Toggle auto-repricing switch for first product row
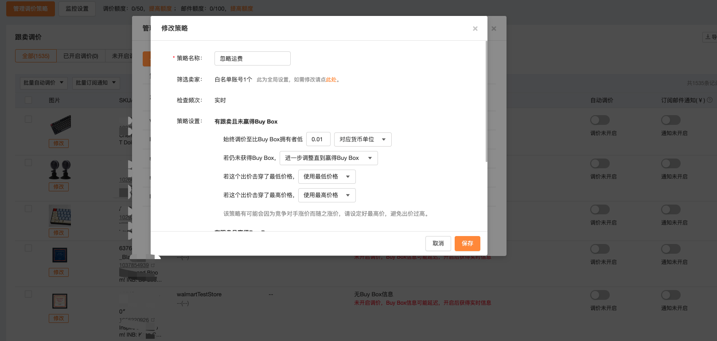This screenshot has height=341, width=717. pyautogui.click(x=600, y=120)
